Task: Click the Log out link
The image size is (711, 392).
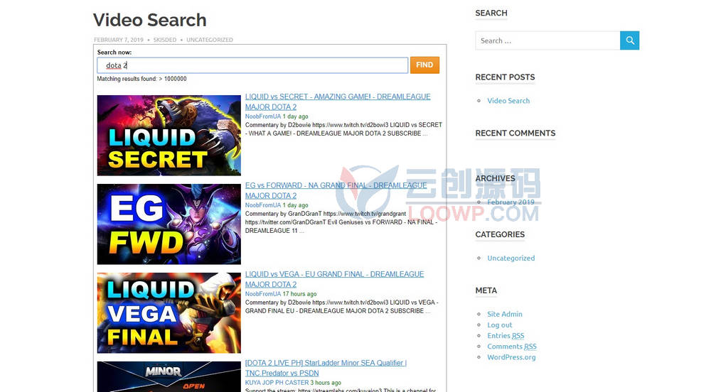Action: pyautogui.click(x=500, y=325)
